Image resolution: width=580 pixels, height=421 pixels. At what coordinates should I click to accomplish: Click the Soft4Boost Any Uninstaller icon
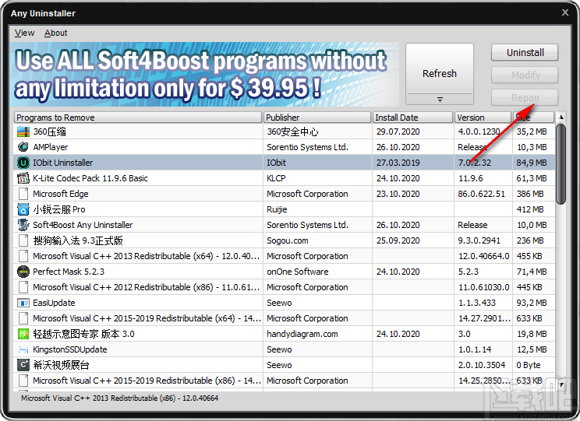[23, 225]
